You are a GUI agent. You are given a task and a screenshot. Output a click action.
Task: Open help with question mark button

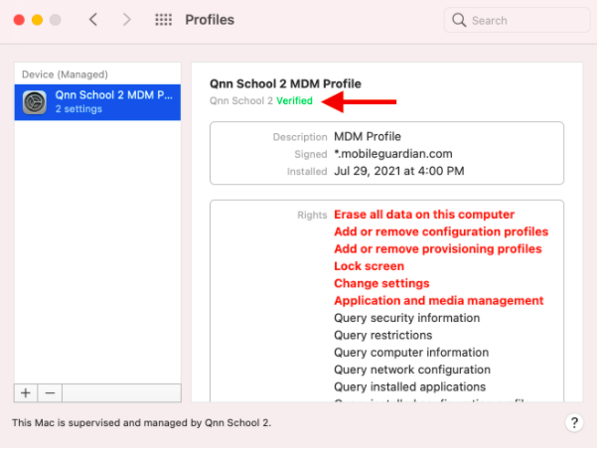click(574, 422)
